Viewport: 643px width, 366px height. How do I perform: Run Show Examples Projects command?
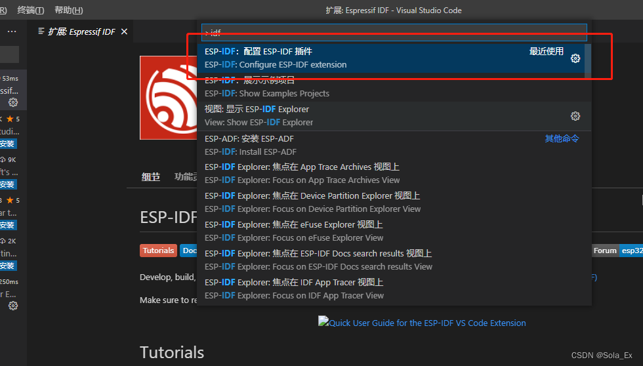pyautogui.click(x=394, y=87)
